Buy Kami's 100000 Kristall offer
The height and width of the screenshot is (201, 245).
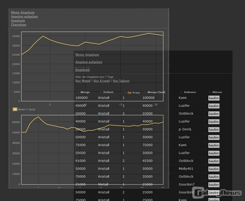(214, 98)
